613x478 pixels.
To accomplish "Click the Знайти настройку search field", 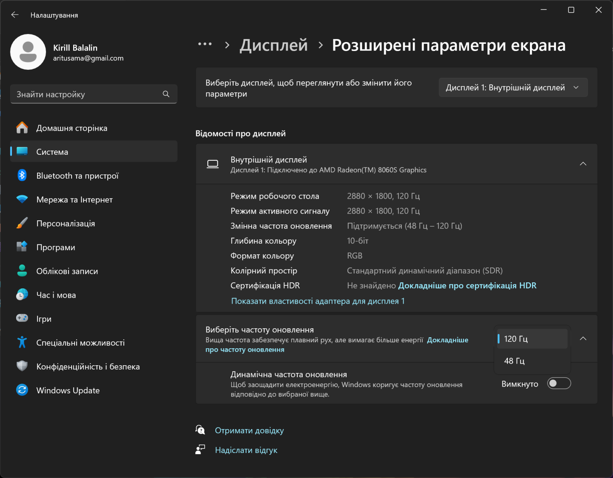I will 87,94.
